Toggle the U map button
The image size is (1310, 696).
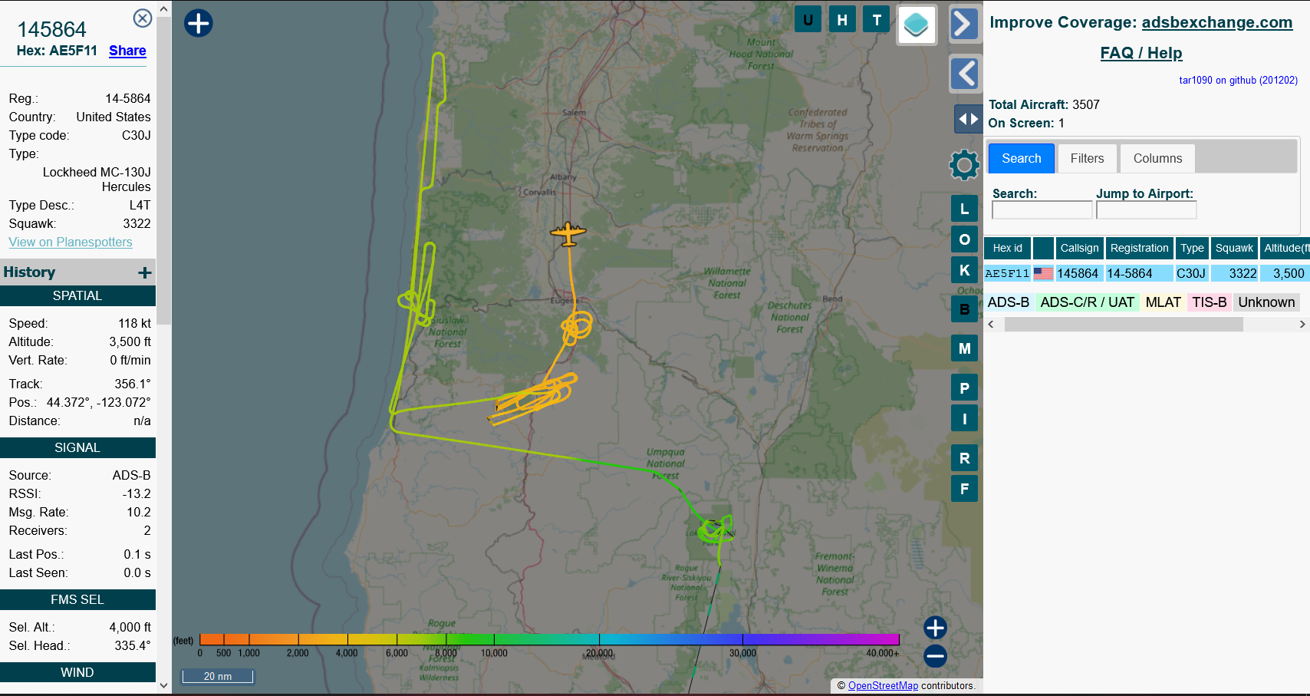808,20
